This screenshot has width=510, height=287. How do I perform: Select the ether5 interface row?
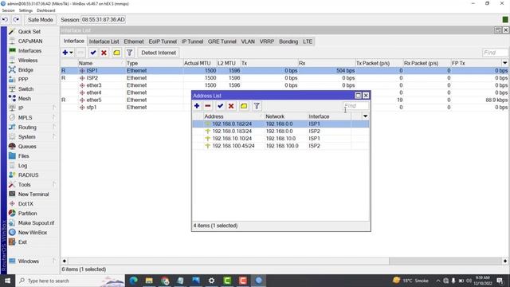click(x=284, y=100)
